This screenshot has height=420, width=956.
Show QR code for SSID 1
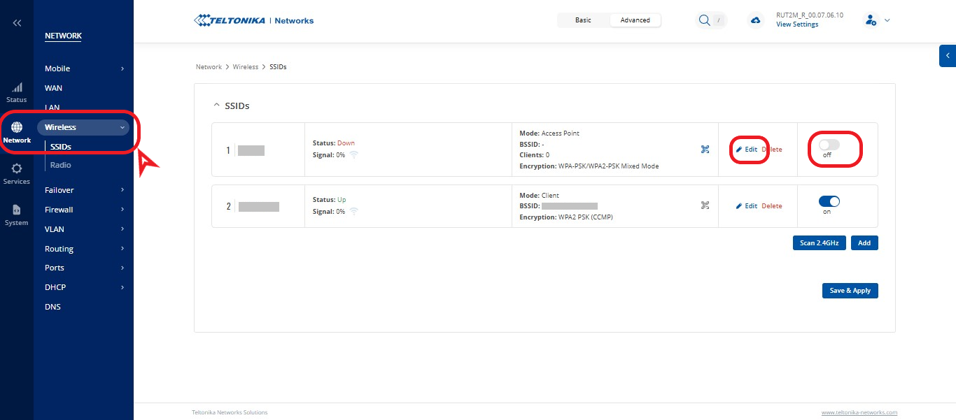(x=705, y=150)
